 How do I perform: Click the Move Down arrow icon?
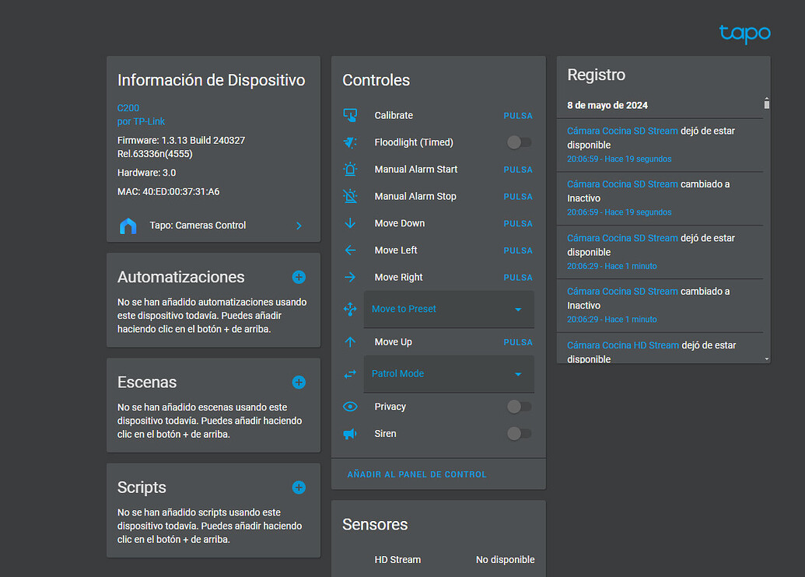[x=350, y=223]
